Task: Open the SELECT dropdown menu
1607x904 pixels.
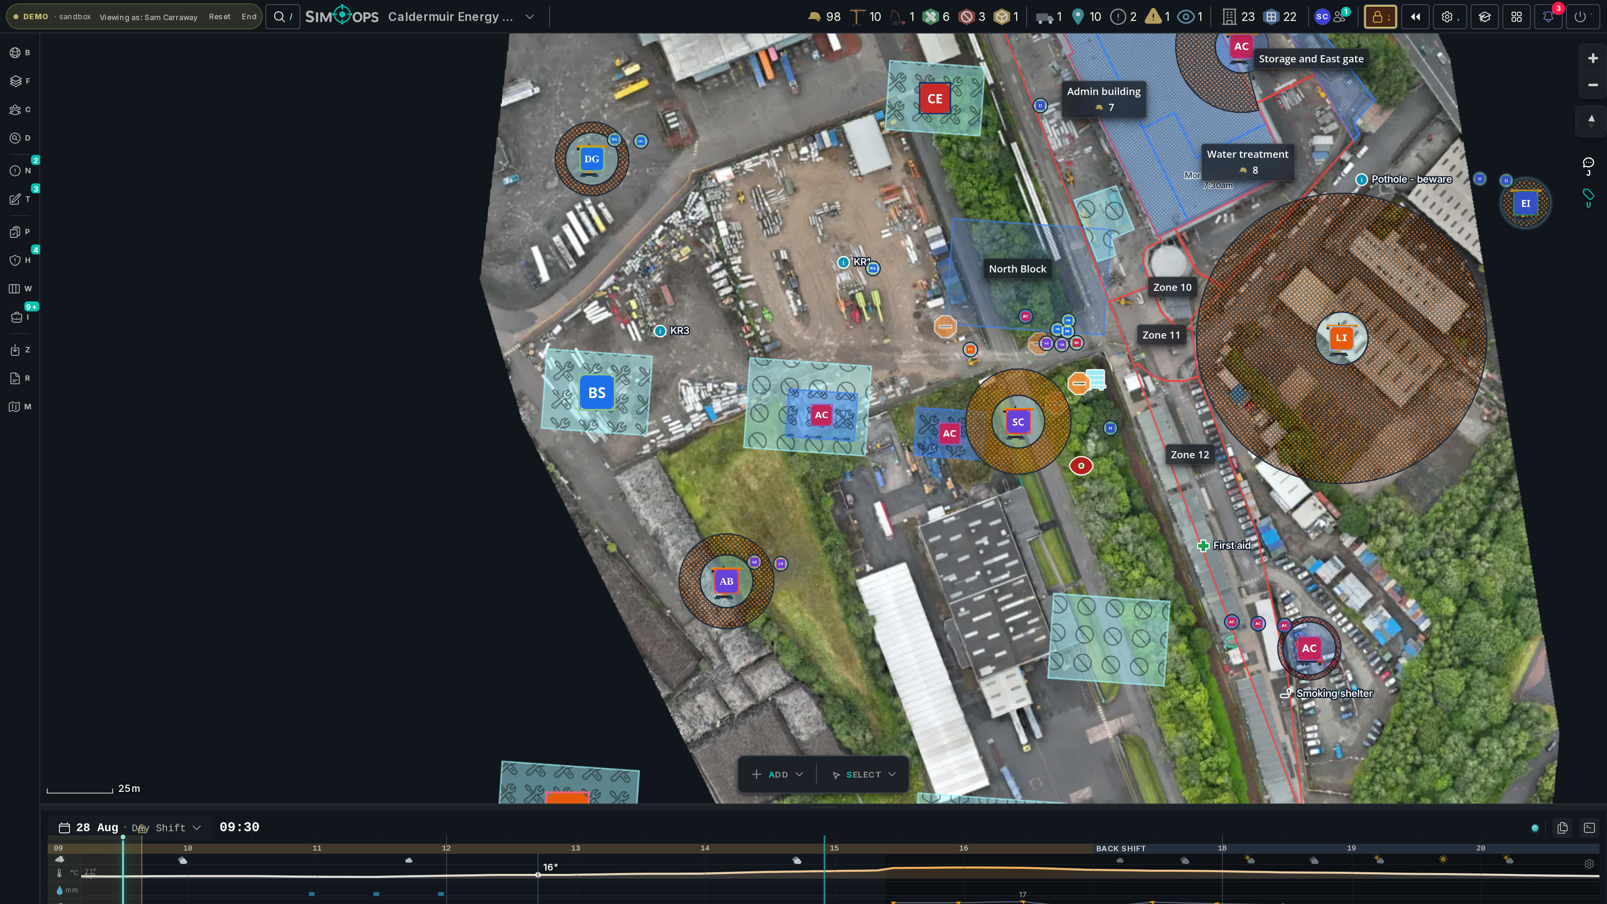Action: 864,775
